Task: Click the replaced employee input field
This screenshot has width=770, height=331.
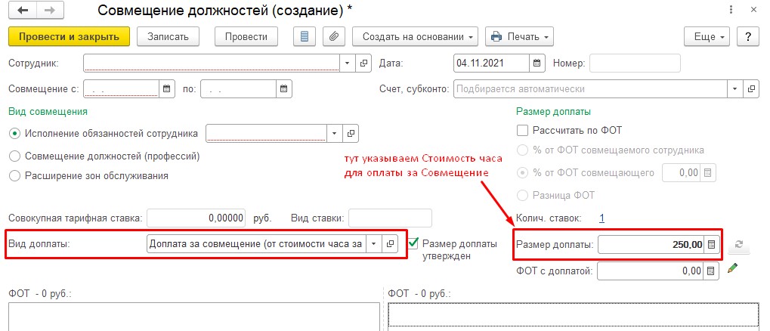Action: [266, 133]
